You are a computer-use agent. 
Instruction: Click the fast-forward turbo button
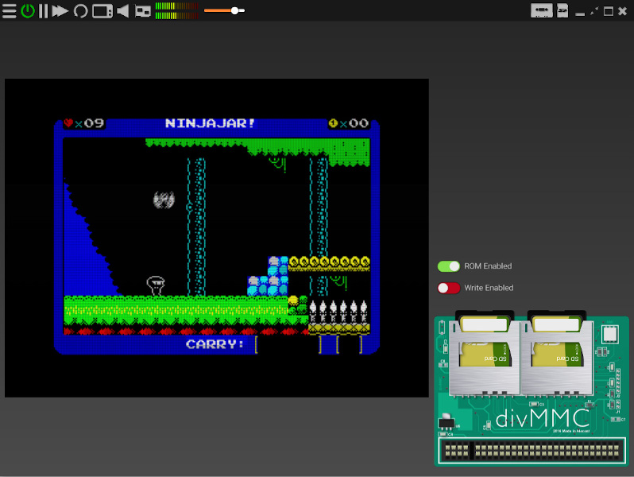click(x=60, y=11)
